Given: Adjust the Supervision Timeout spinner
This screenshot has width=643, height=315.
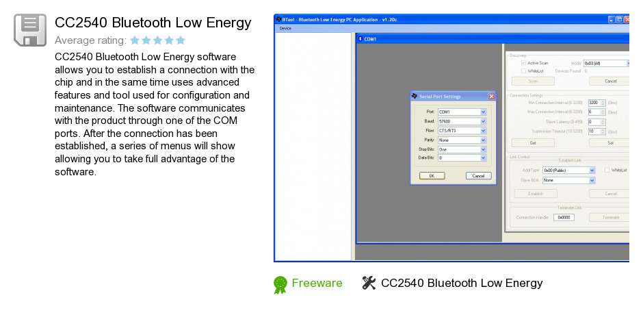Looking at the screenshot, I should tap(603, 131).
